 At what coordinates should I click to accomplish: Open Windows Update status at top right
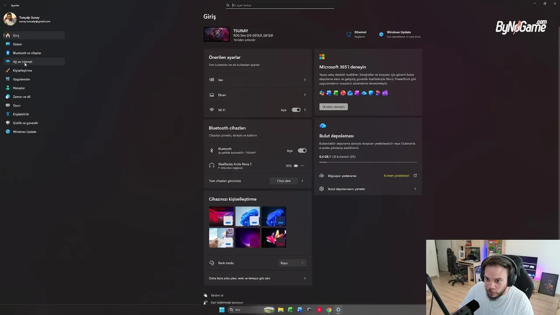(x=399, y=34)
